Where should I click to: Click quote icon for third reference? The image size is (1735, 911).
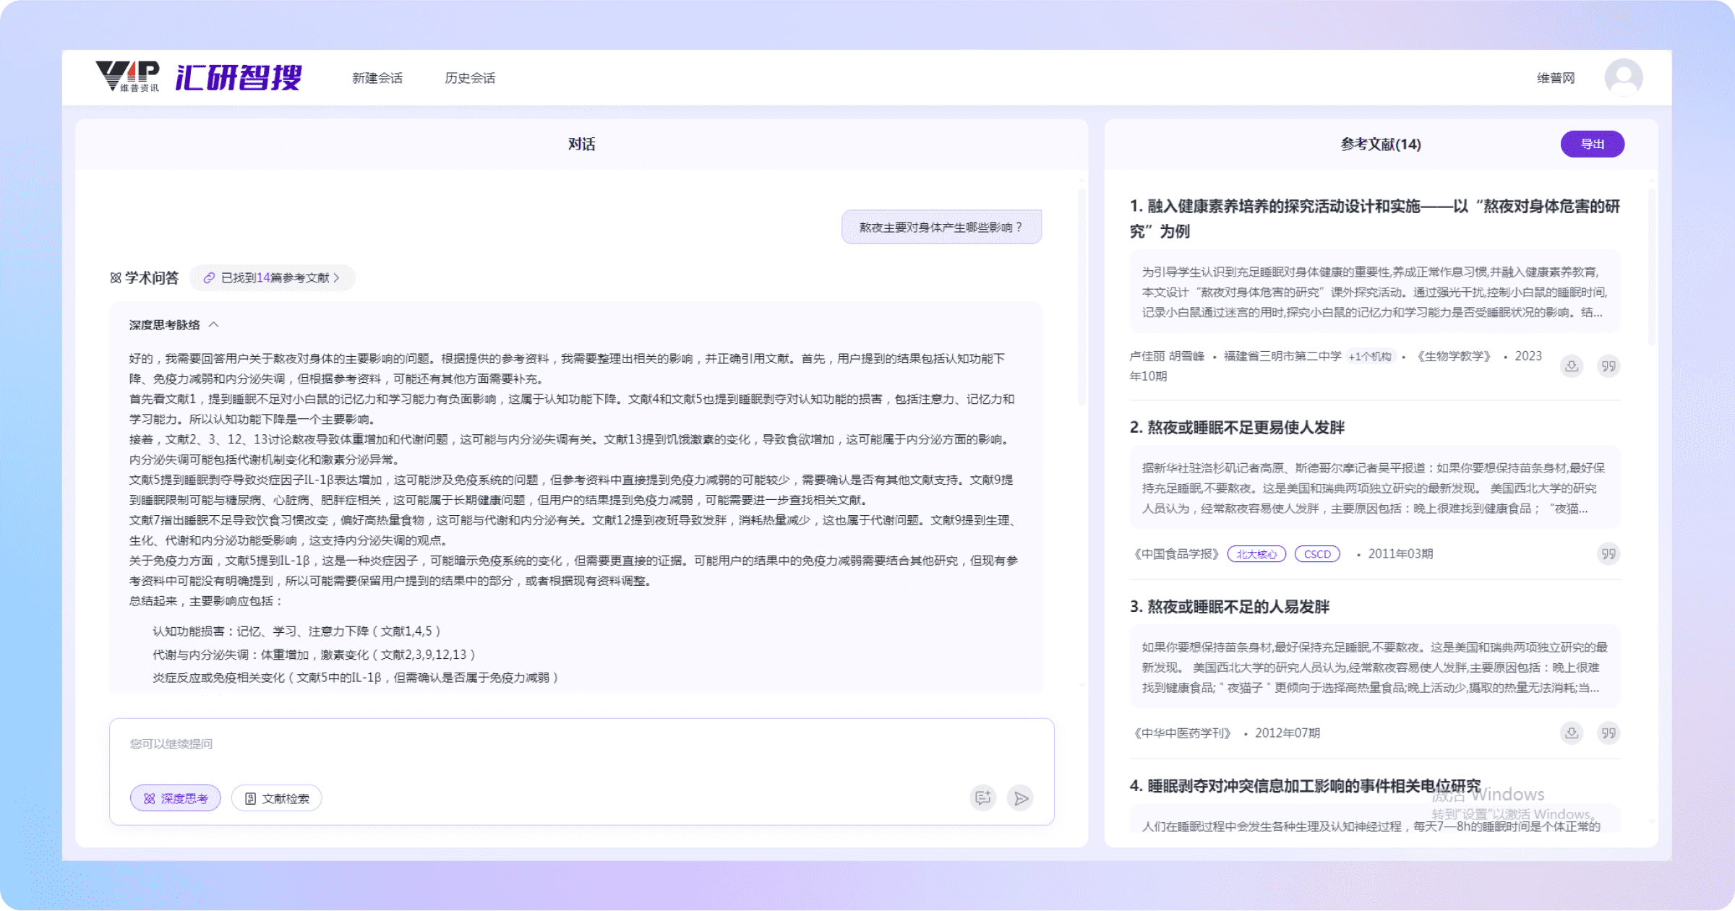(1608, 733)
